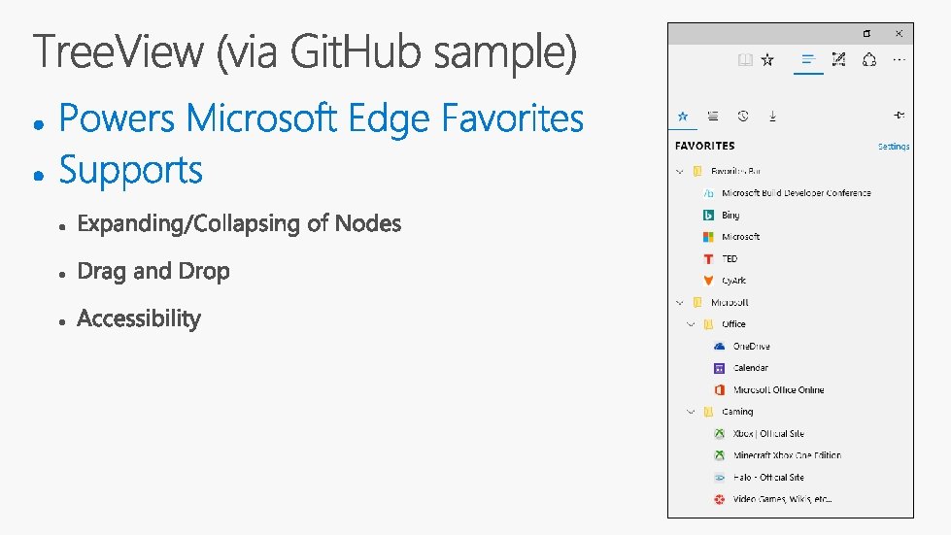Switch to the History tab
This screenshot has width=951, height=535.
tap(743, 117)
